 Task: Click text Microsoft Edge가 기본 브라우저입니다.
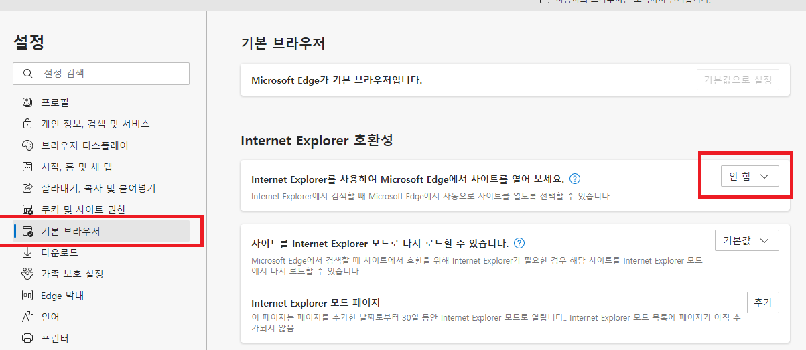tap(336, 80)
